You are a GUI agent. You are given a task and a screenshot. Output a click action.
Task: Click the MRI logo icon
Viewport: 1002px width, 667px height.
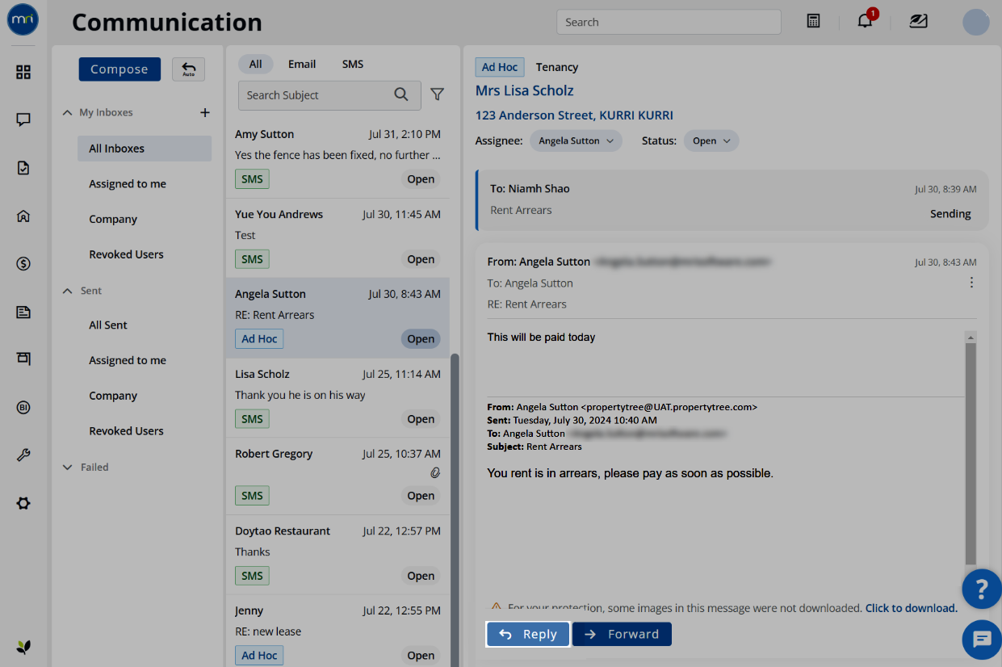click(23, 20)
